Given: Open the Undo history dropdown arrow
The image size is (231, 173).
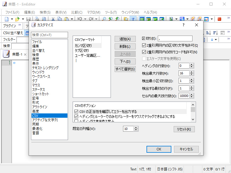Looking at the screenshot, I should point(85,19).
